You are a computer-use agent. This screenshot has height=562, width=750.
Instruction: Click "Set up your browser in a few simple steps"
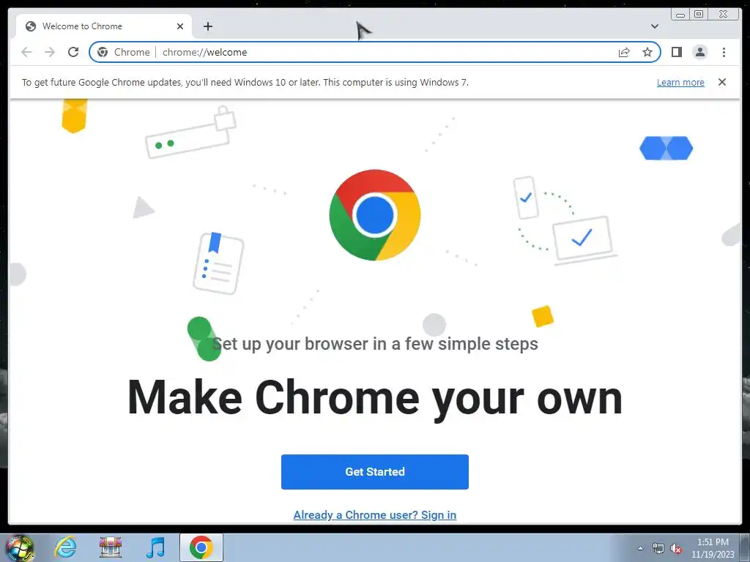[x=374, y=344]
